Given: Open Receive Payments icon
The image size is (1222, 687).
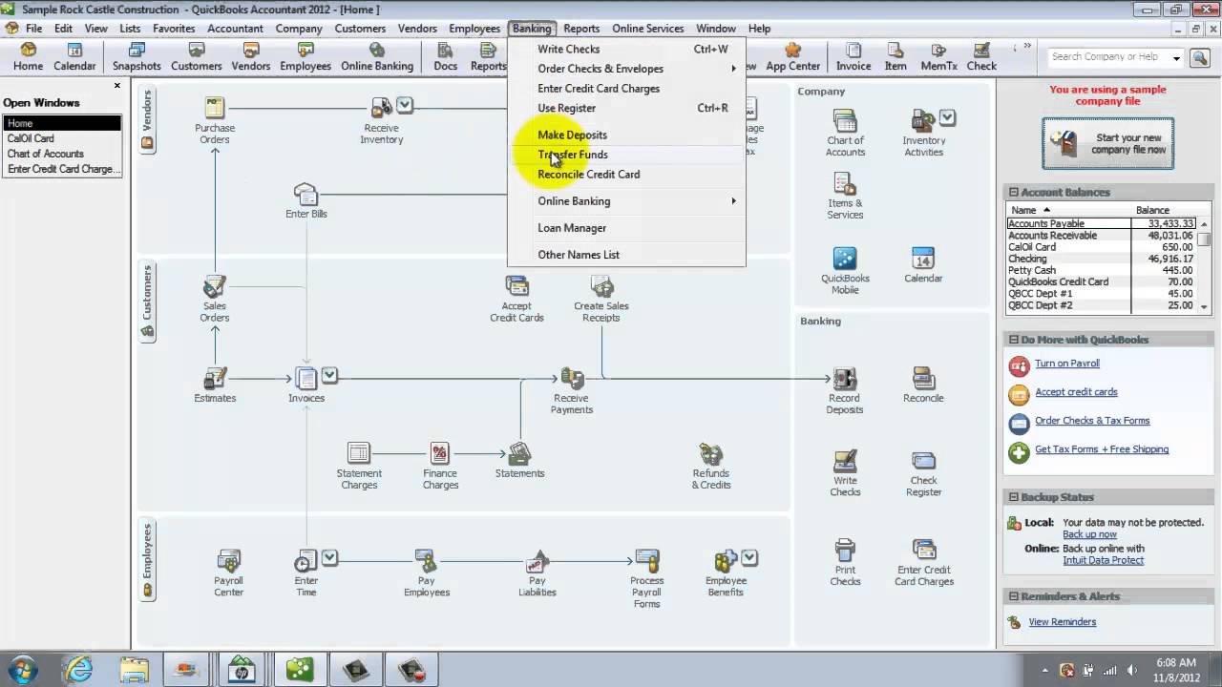Looking at the screenshot, I should point(572,378).
